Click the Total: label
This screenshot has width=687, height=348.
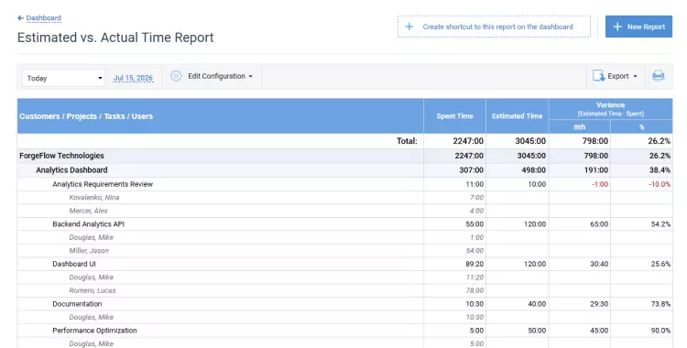(x=407, y=141)
